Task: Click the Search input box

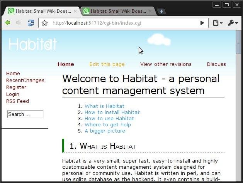Action: click(25, 114)
